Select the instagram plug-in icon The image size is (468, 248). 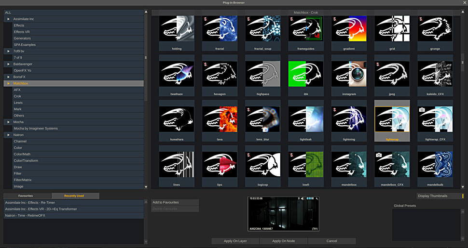(x=349, y=74)
